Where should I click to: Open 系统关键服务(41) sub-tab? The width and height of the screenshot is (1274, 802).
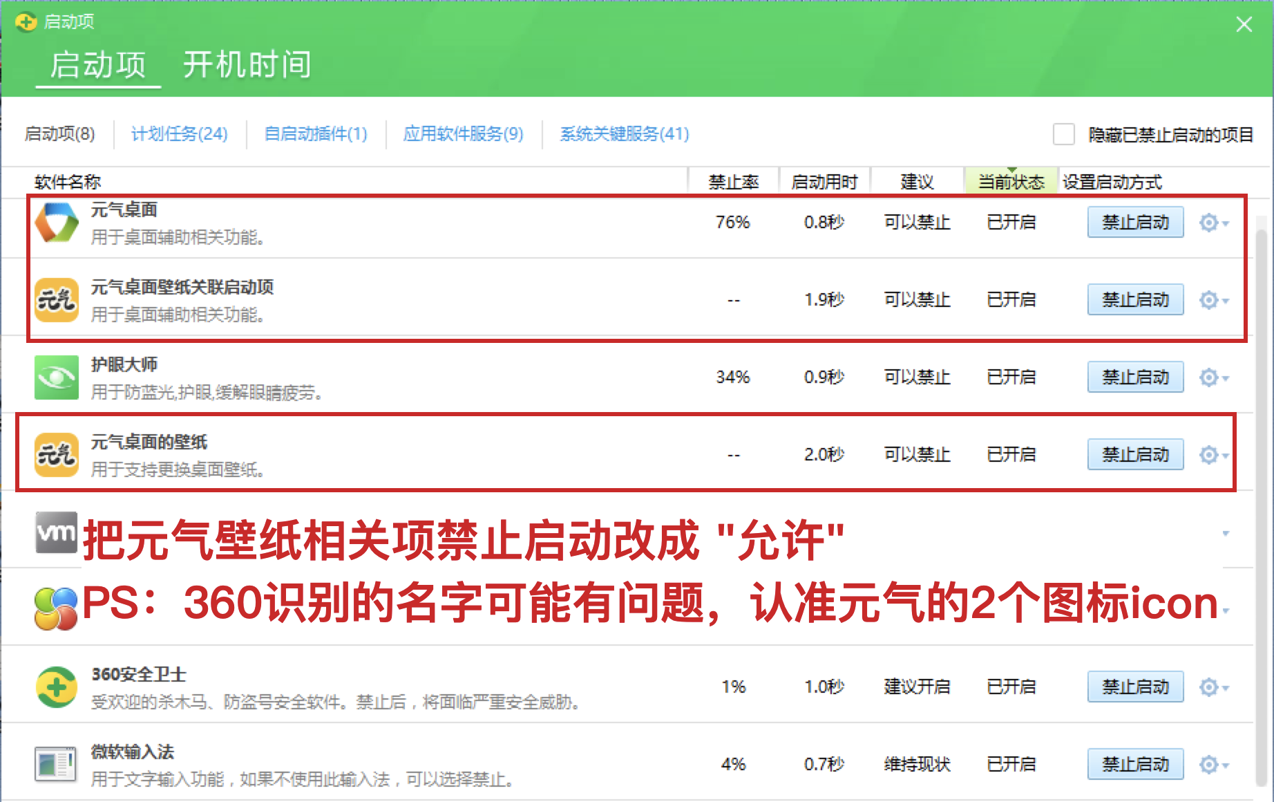(x=625, y=133)
